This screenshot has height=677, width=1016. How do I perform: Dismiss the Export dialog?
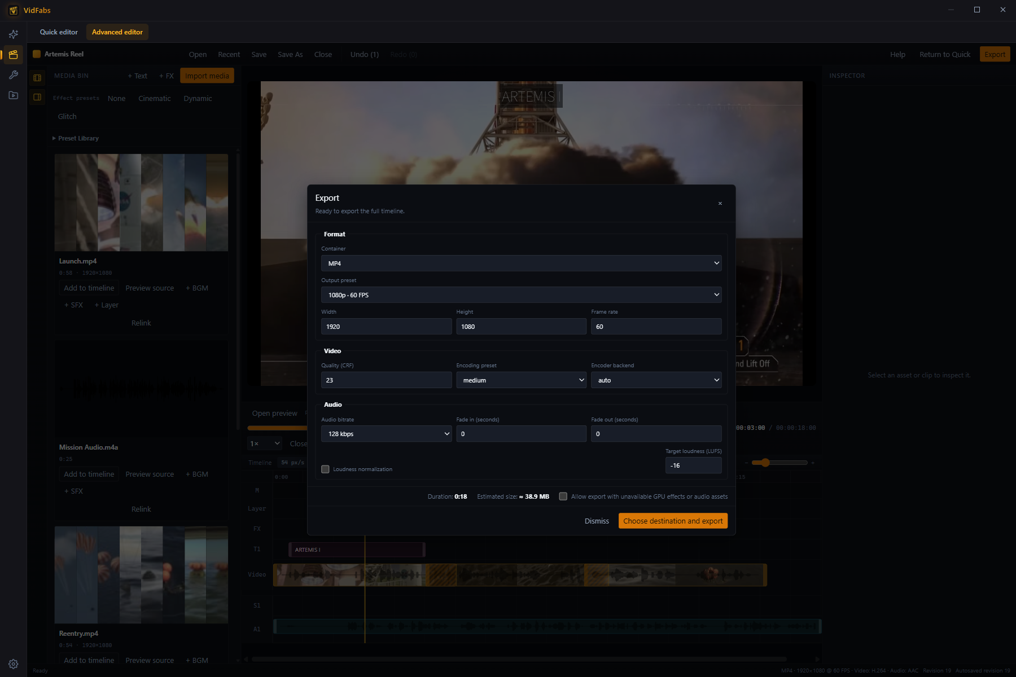pyautogui.click(x=597, y=521)
